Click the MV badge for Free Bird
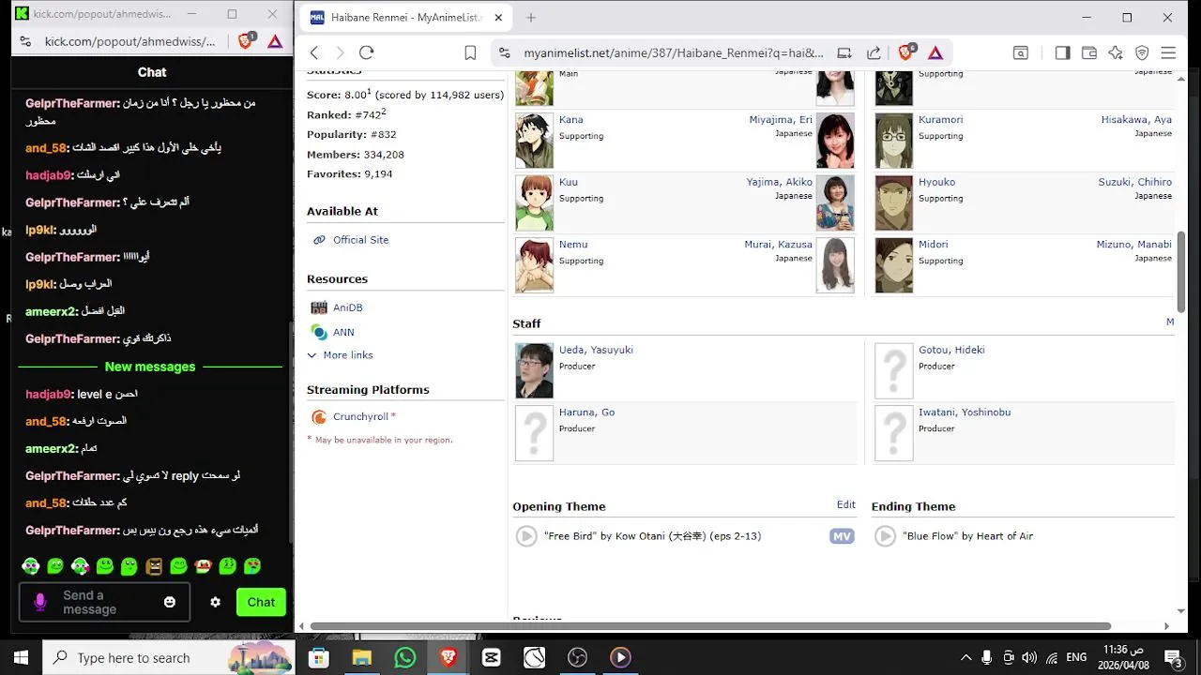 [842, 536]
